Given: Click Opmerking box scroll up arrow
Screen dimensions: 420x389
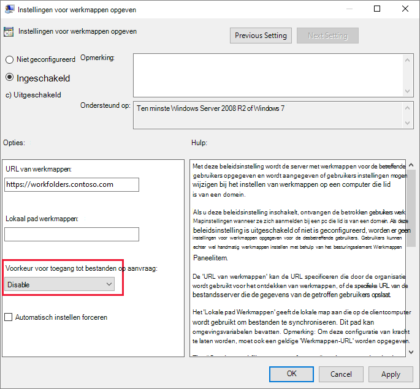Looking at the screenshot, I should coord(407,60).
